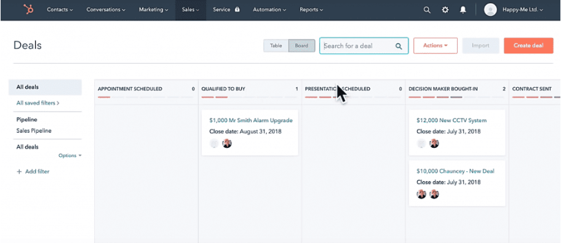This screenshot has height=243, width=561.
Task: Expand the Options dropdown in sidebar
Action: [x=70, y=156]
